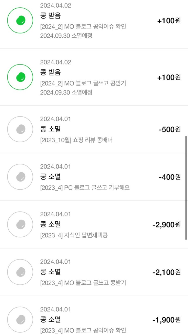
Task: Click gray bean icon beside -1,900원 entry
Action: tap(20, 319)
